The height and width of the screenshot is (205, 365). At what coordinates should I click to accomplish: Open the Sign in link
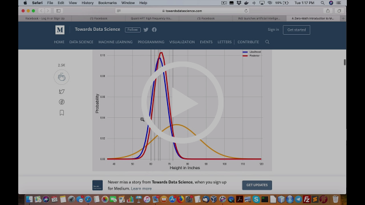[273, 30]
